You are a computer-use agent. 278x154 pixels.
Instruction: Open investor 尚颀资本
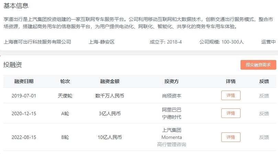pyautogui.click(x=171, y=96)
